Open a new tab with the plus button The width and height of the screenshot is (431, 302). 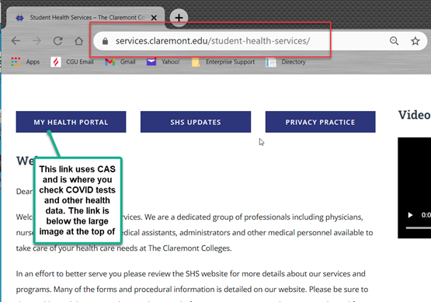pos(179,18)
